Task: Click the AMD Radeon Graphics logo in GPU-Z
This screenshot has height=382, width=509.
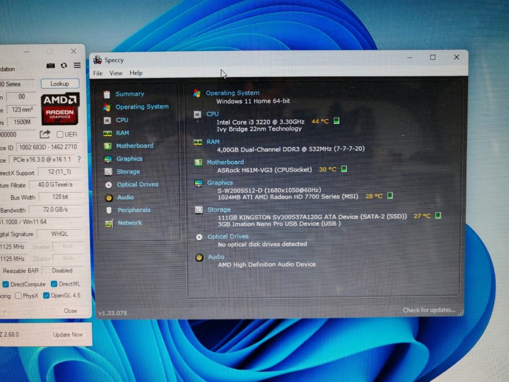Action: [x=60, y=109]
